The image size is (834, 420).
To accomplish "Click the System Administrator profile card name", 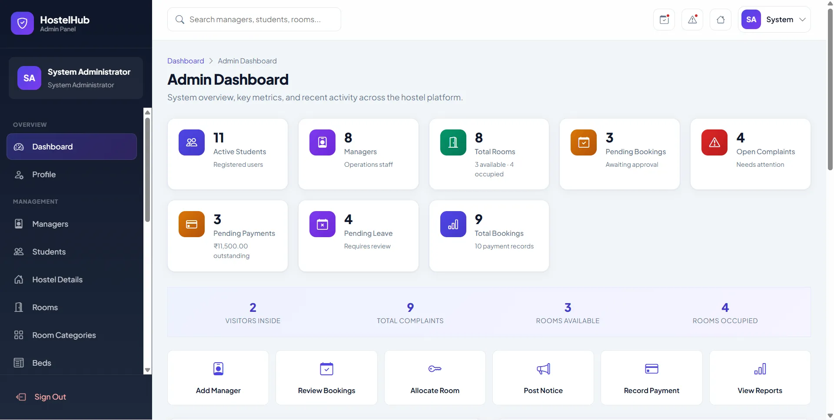I will click(89, 72).
